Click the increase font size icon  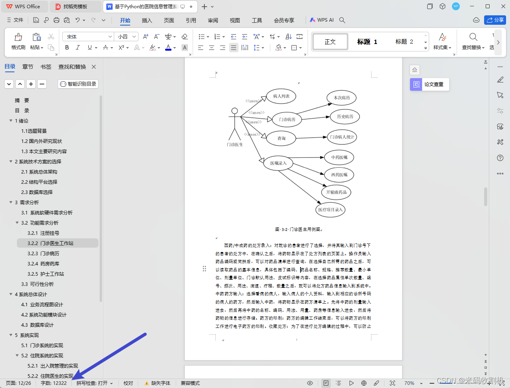point(146,37)
